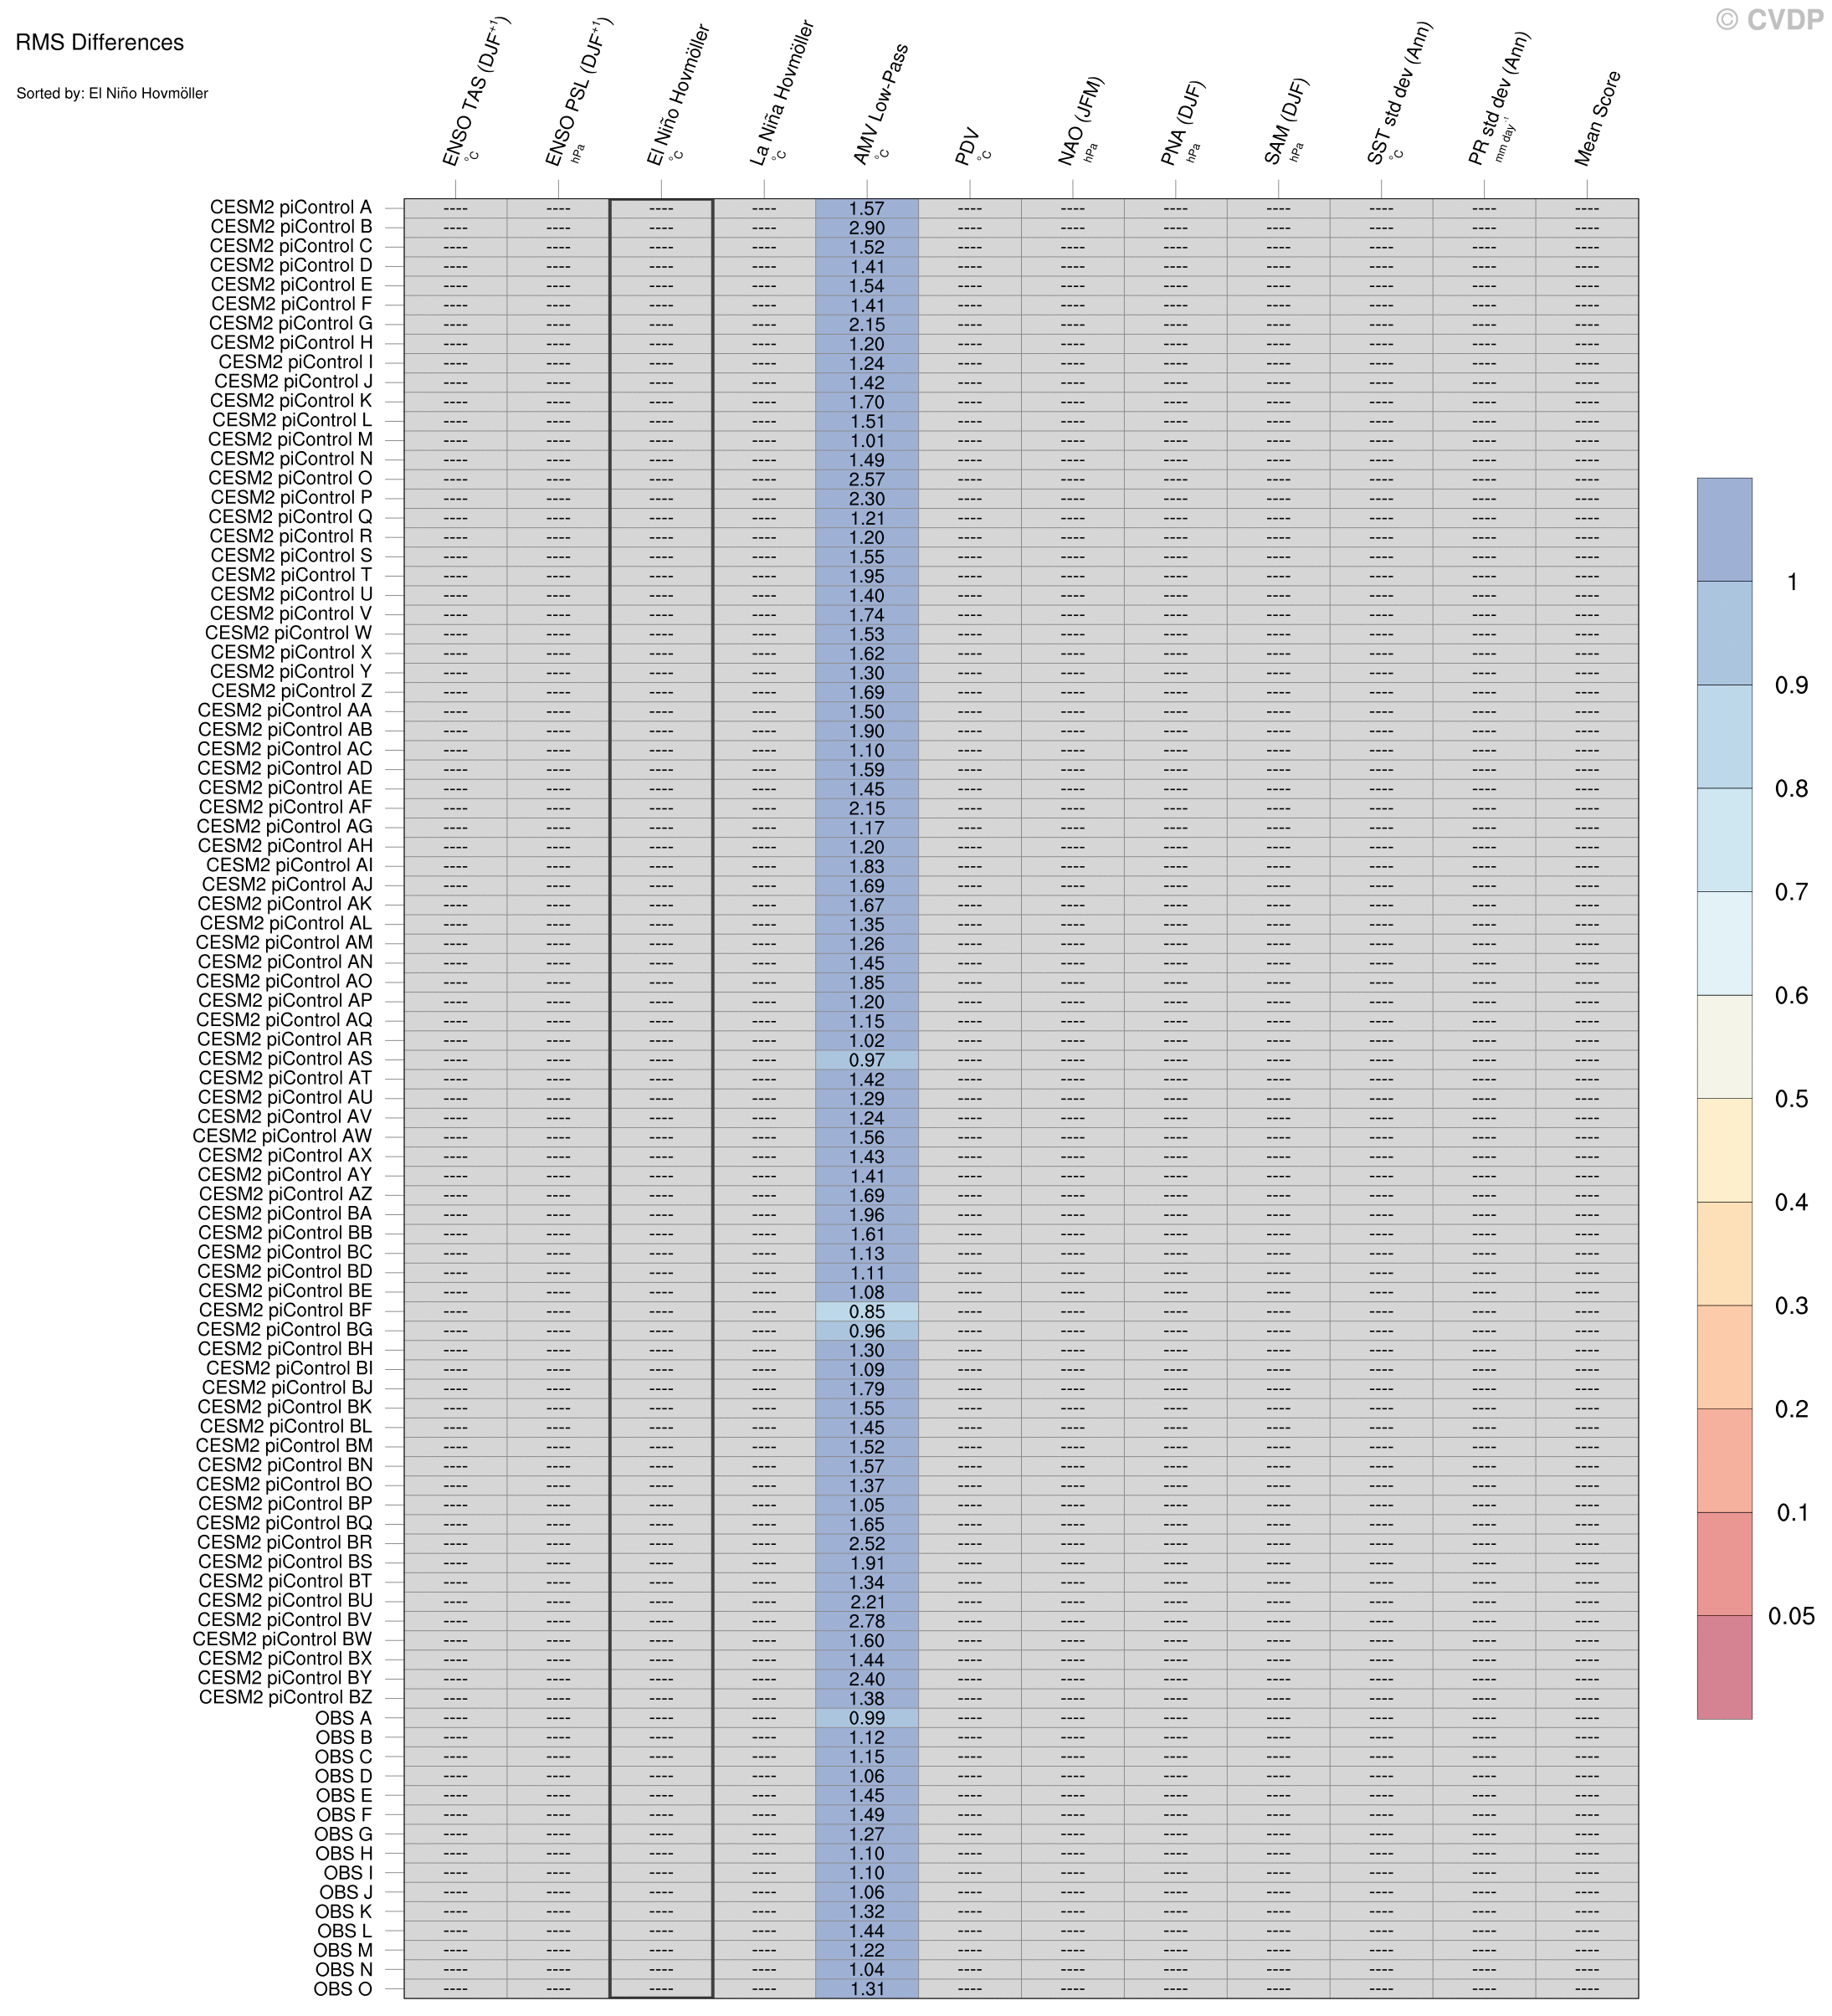The width and height of the screenshot is (1832, 2016).
Task: Click the CESM2 piControl BR row label
Action: pos(285,1543)
